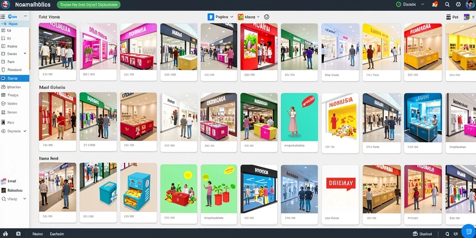The height and width of the screenshot is (238, 476).
Task: Click the user avatar in top right
Action: (x=469, y=5)
